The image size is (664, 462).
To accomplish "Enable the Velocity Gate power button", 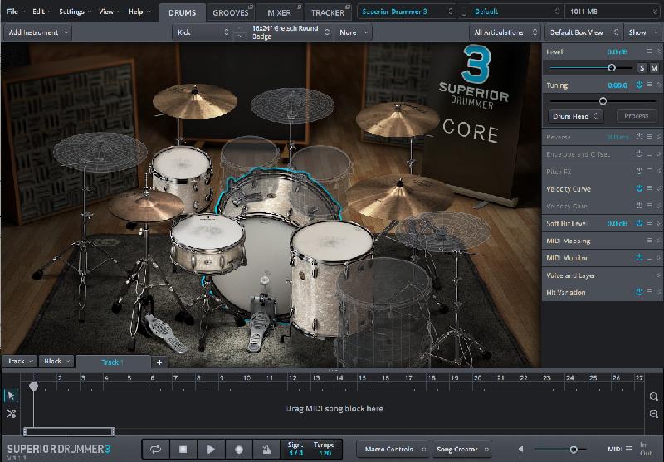I will pyautogui.click(x=639, y=206).
